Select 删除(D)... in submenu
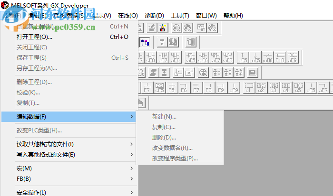Viewport: 333px width, 196px height. [180, 137]
